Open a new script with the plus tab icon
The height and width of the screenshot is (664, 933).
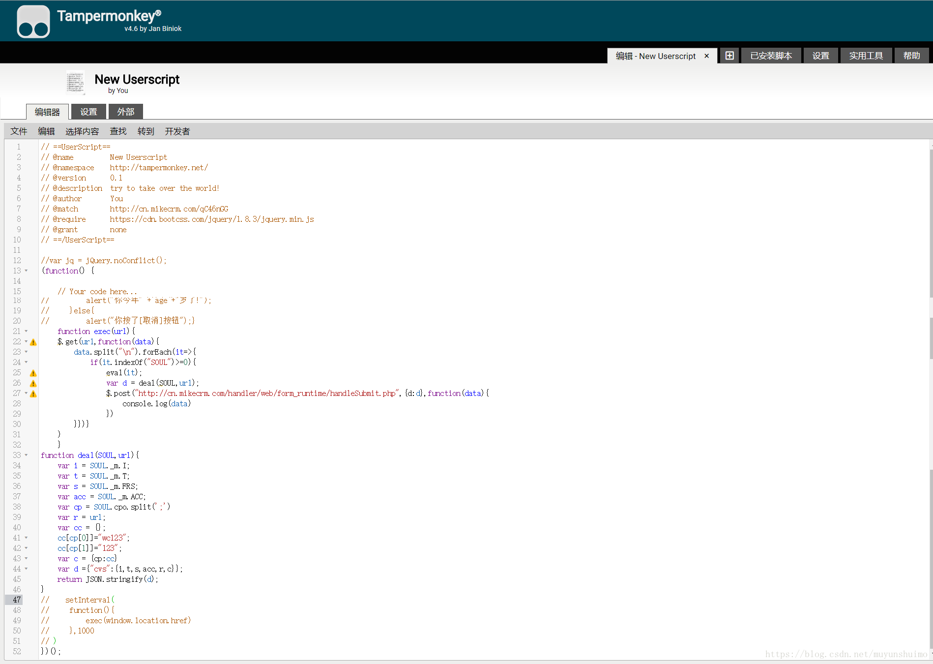click(729, 56)
